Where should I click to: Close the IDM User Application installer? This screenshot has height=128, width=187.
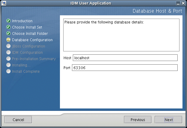point(183,3)
